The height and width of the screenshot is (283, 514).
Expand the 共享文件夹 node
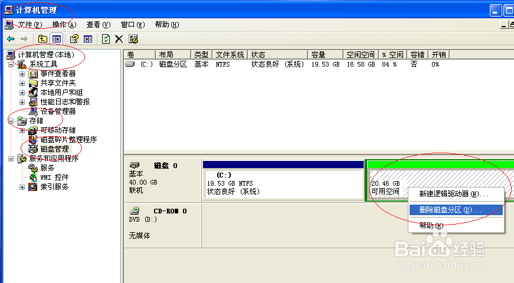tap(22, 84)
